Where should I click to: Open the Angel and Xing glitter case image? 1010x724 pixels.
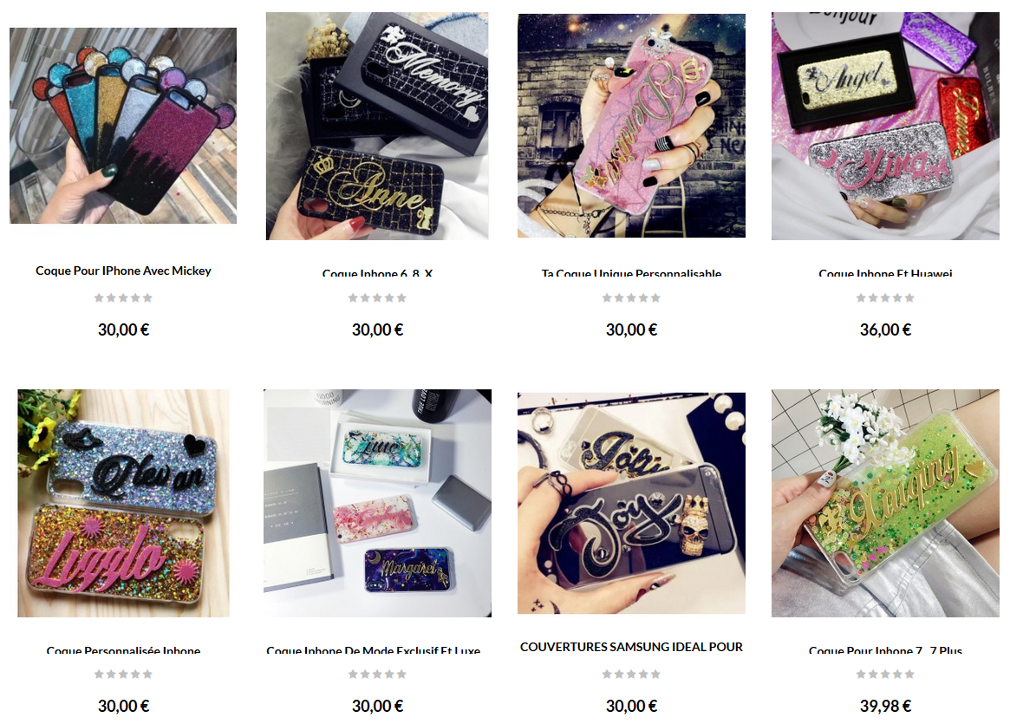pos(885,126)
